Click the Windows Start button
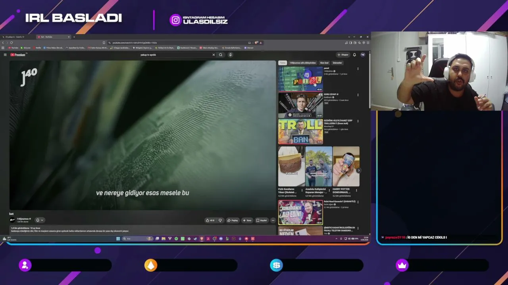508x285 pixels. coord(118,239)
